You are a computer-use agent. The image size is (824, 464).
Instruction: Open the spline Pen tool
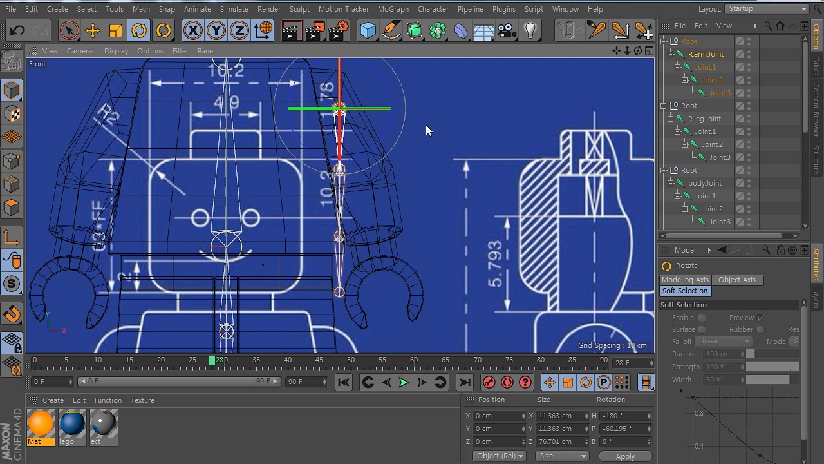(x=391, y=30)
